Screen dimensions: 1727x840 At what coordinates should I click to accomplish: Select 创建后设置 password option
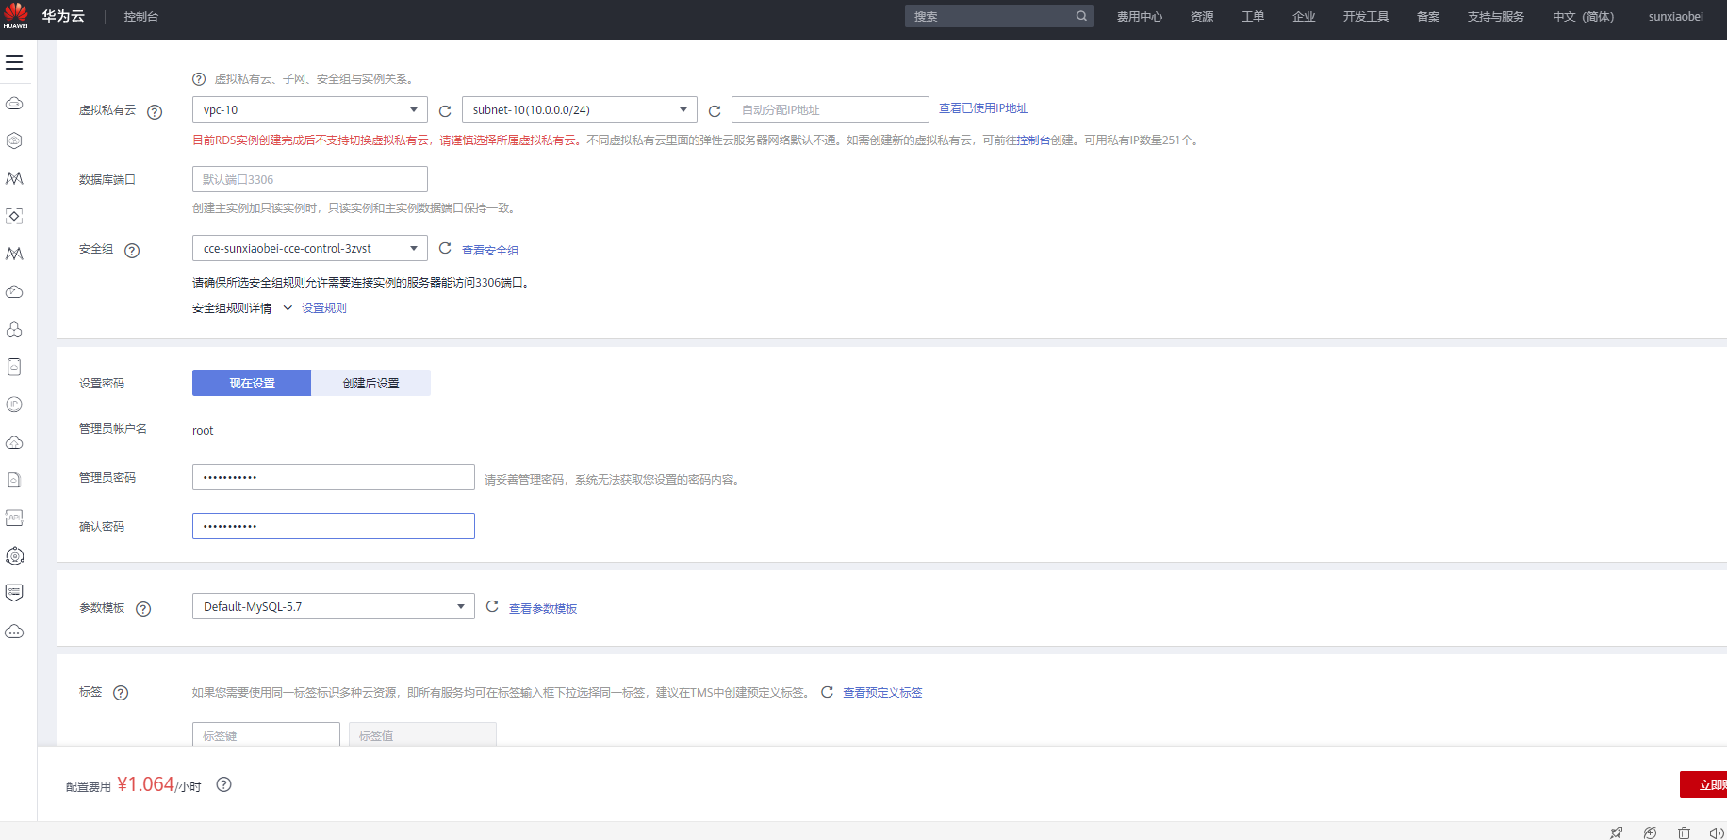tap(371, 383)
